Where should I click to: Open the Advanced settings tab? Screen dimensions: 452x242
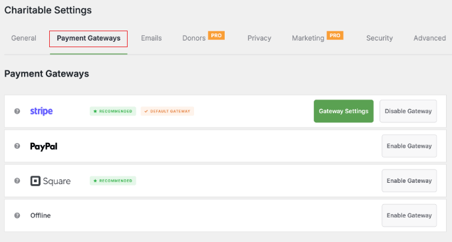pos(429,38)
